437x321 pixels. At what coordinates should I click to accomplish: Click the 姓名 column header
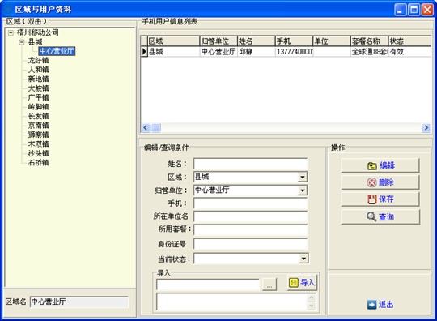[256, 41]
